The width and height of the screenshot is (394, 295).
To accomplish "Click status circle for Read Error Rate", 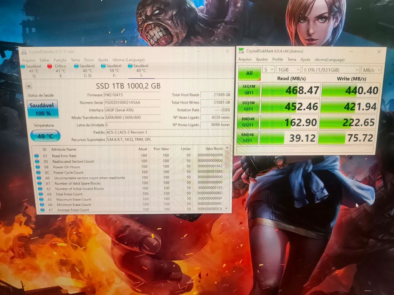I will coord(37,156).
